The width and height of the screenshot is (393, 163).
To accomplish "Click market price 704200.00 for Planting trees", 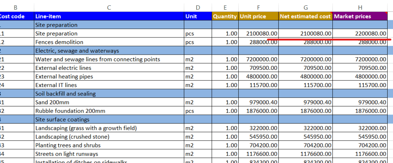I will click(x=360, y=145).
